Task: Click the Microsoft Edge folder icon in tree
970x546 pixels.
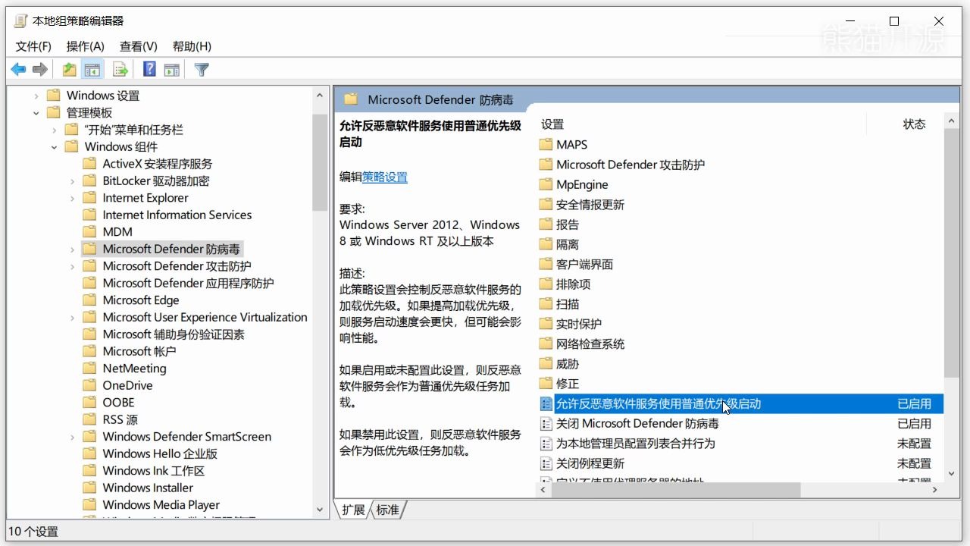Action: [89, 300]
